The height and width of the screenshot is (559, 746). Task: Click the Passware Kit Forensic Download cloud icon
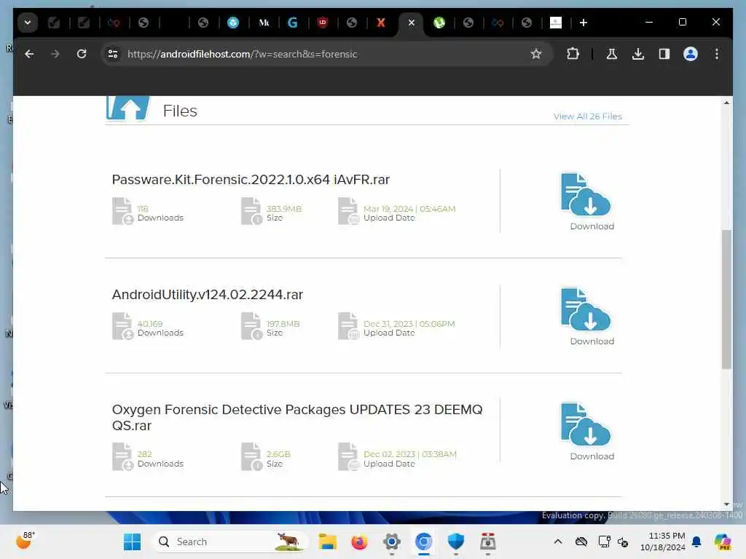(586, 194)
